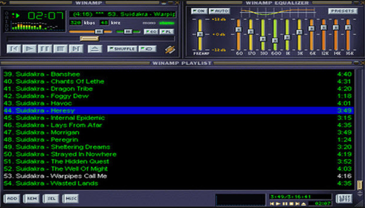
Task: Select track 47 Suidakra - Morrigan
Action: click(179, 132)
